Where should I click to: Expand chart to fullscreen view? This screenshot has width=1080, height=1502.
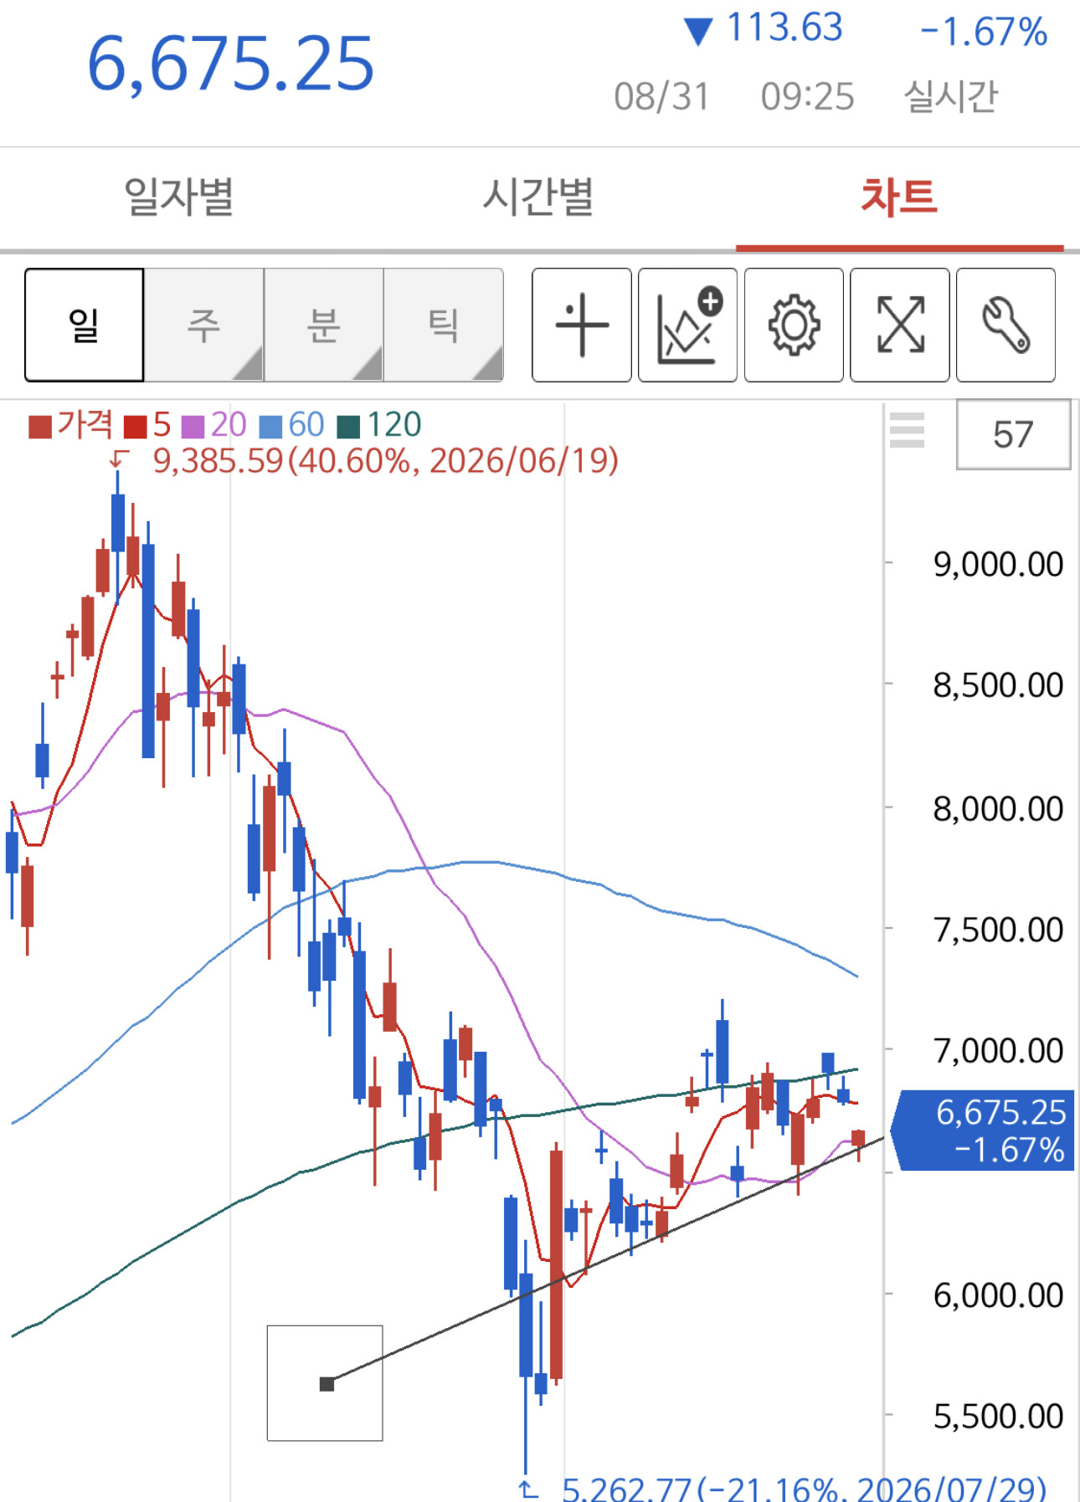pos(900,325)
